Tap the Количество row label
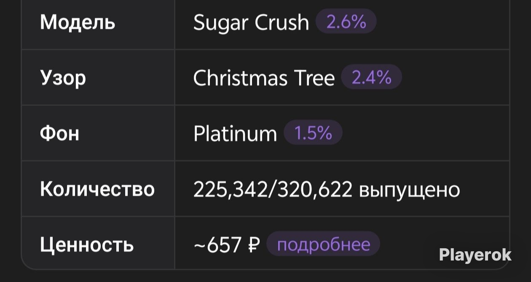Screen dimensions: 531x282 [x=97, y=189]
